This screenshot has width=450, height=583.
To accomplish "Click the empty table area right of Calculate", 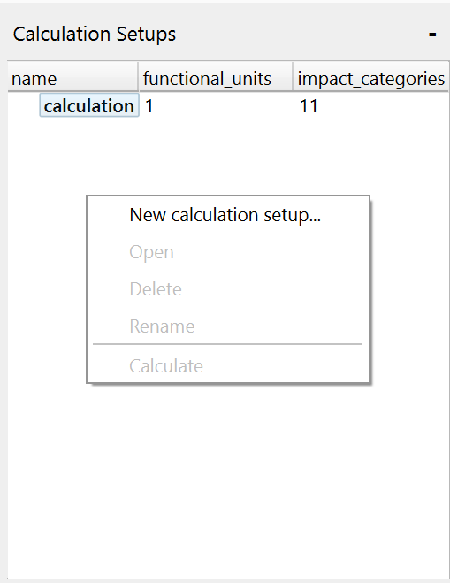I will click(x=408, y=366).
